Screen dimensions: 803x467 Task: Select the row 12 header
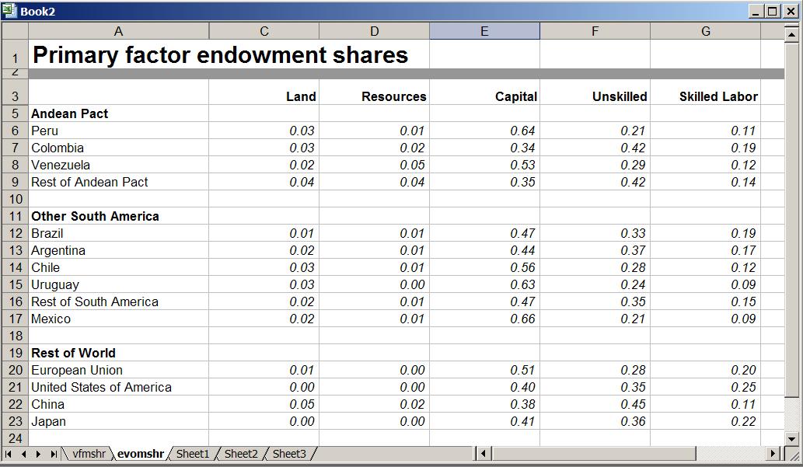pyautogui.click(x=15, y=233)
